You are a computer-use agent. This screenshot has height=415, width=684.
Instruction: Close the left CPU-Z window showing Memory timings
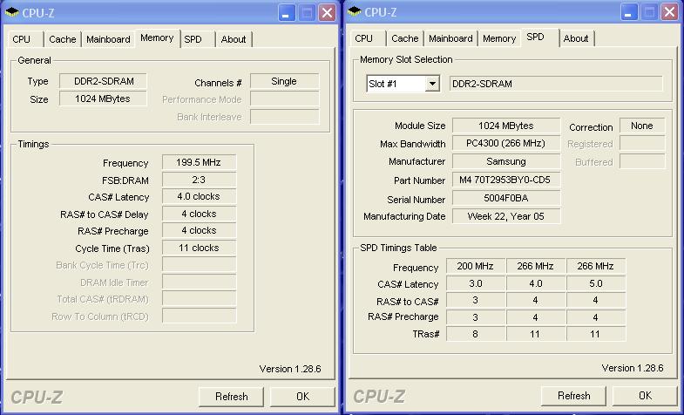click(x=327, y=12)
